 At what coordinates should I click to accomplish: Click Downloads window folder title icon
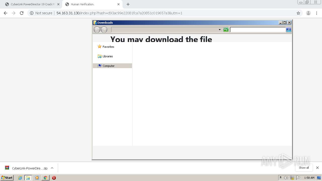(95, 23)
